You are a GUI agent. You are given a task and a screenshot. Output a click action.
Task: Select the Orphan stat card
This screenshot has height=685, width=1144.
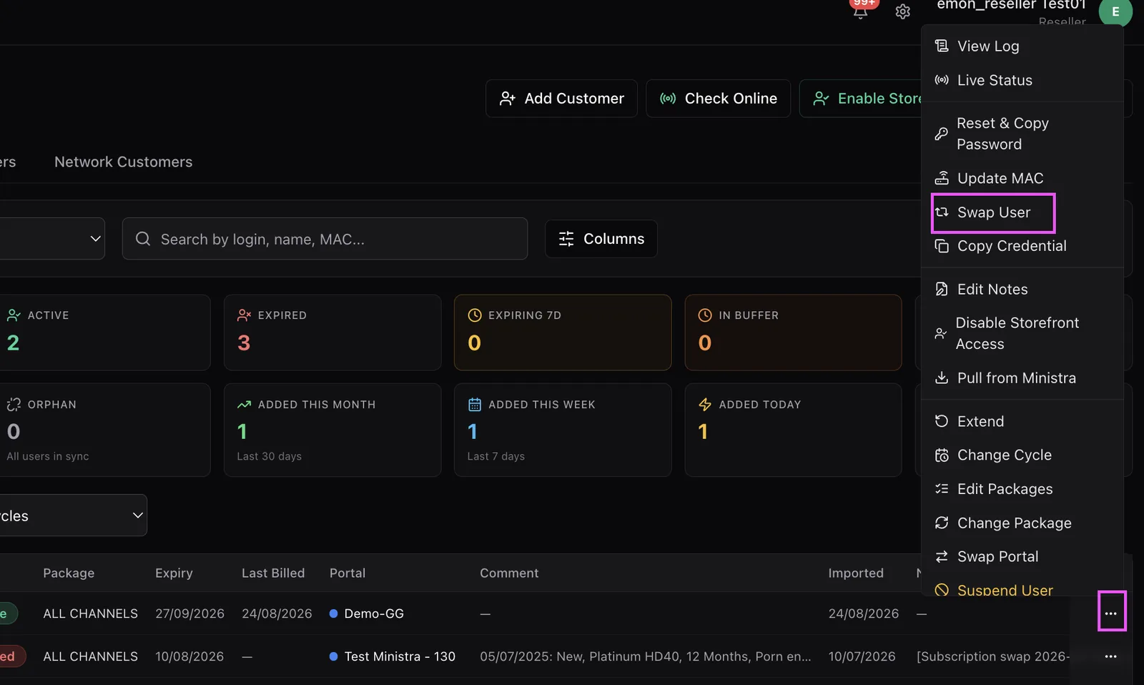pos(104,430)
